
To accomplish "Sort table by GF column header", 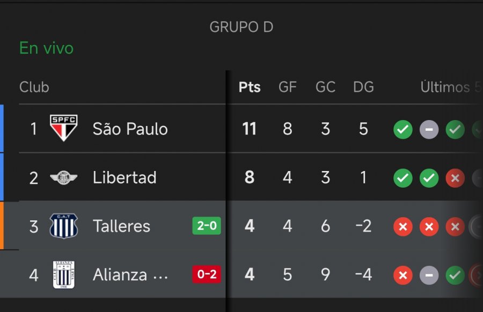I will [x=288, y=87].
